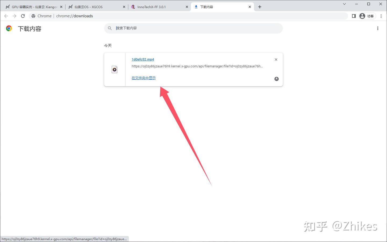This screenshot has height=242, width=387.
Task: Maximize the Chrome window
Action: click(368, 4)
